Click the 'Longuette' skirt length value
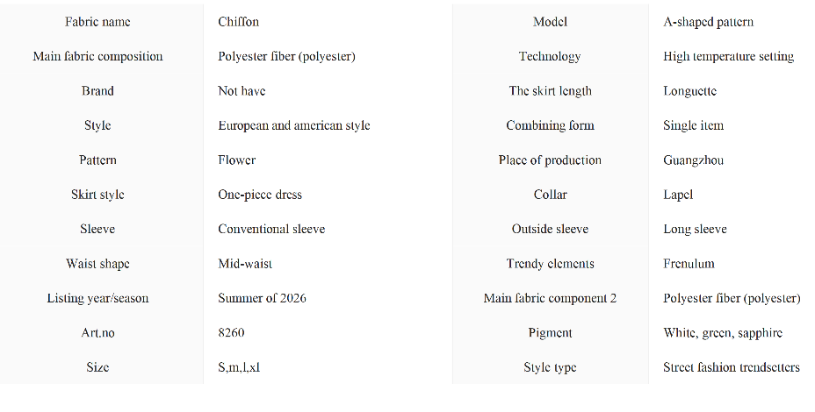Image resolution: width=815 pixels, height=412 pixels. [x=689, y=91]
